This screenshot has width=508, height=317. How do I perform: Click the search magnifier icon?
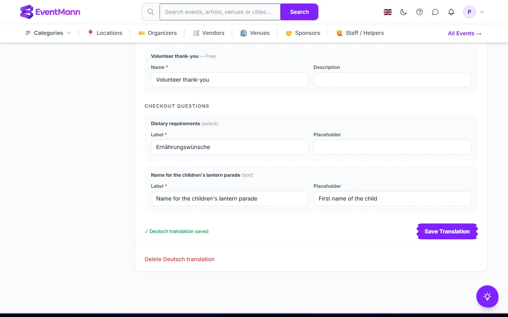(x=151, y=12)
